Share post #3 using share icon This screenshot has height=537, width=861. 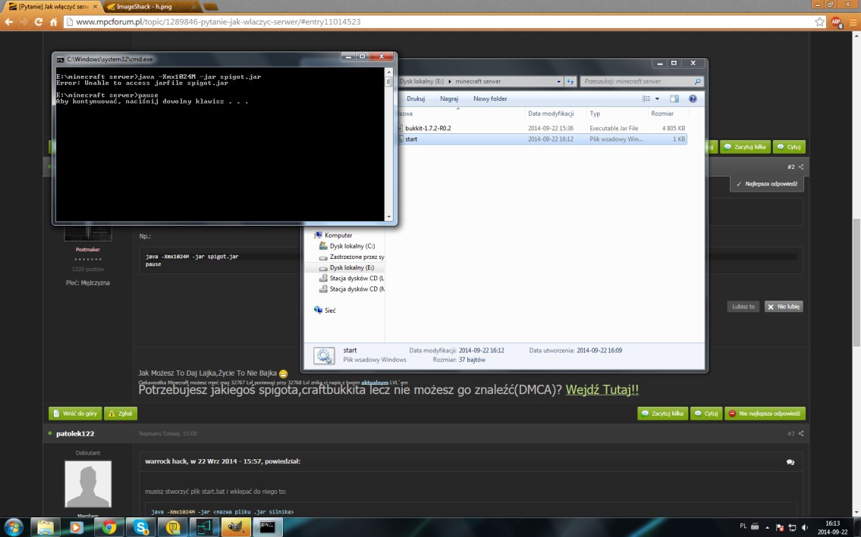pyautogui.click(x=801, y=433)
